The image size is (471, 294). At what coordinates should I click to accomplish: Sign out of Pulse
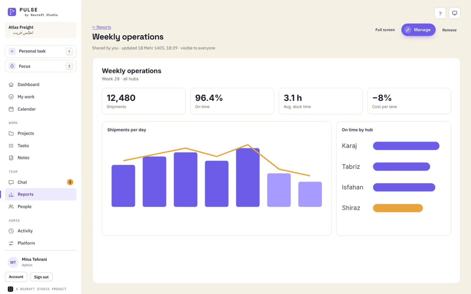click(41, 277)
